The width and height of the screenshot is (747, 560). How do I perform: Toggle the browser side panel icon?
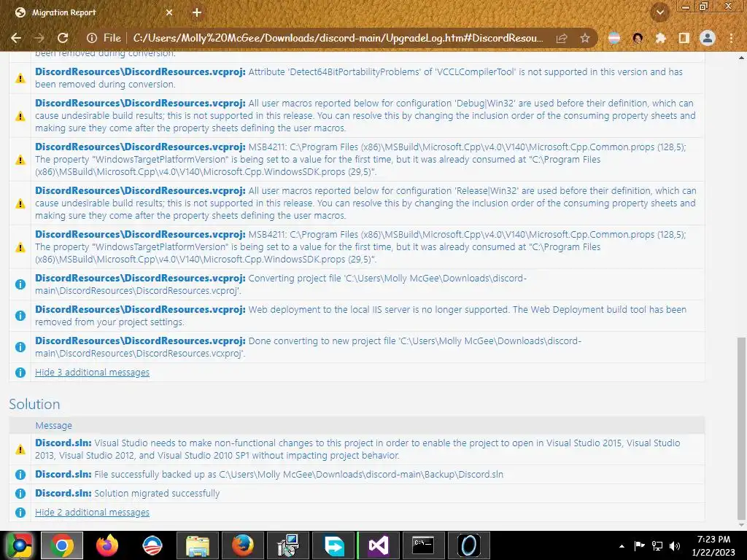pos(684,38)
